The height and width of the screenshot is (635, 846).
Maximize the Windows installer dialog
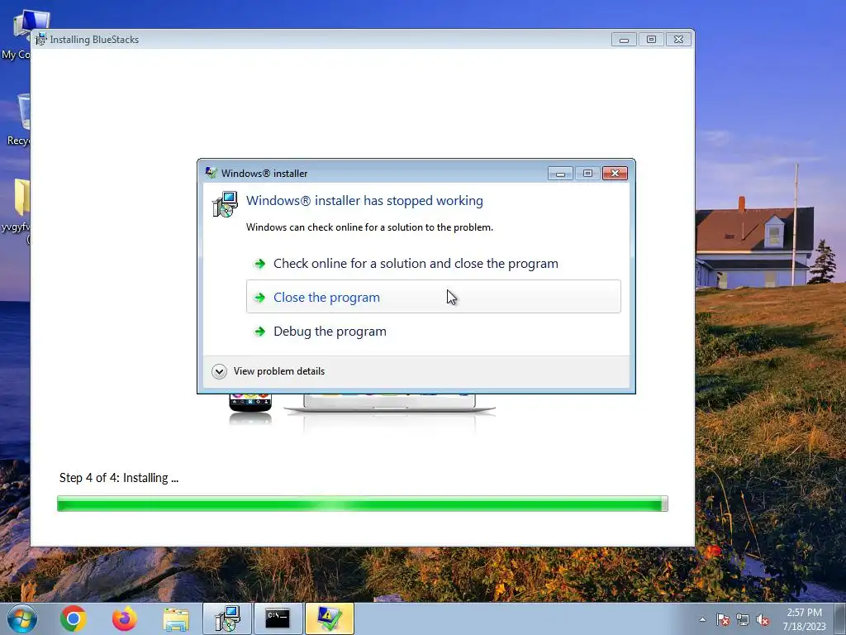pyautogui.click(x=587, y=174)
